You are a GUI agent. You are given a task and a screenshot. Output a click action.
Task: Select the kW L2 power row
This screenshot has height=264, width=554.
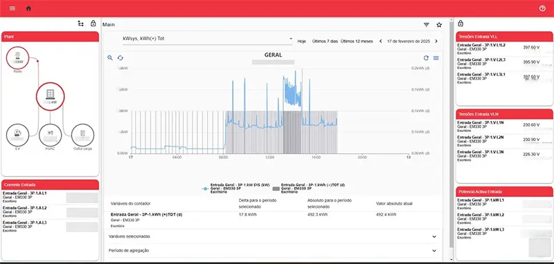504,219
